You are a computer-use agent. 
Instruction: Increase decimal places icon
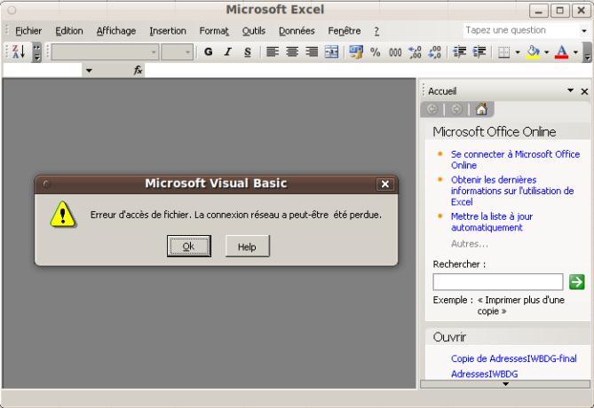point(415,51)
